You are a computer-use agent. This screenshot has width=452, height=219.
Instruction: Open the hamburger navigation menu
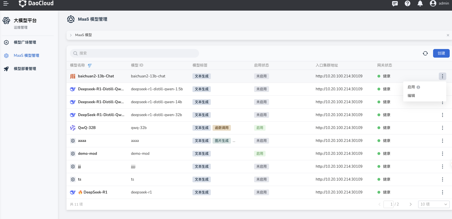pyautogui.click(x=6, y=3)
